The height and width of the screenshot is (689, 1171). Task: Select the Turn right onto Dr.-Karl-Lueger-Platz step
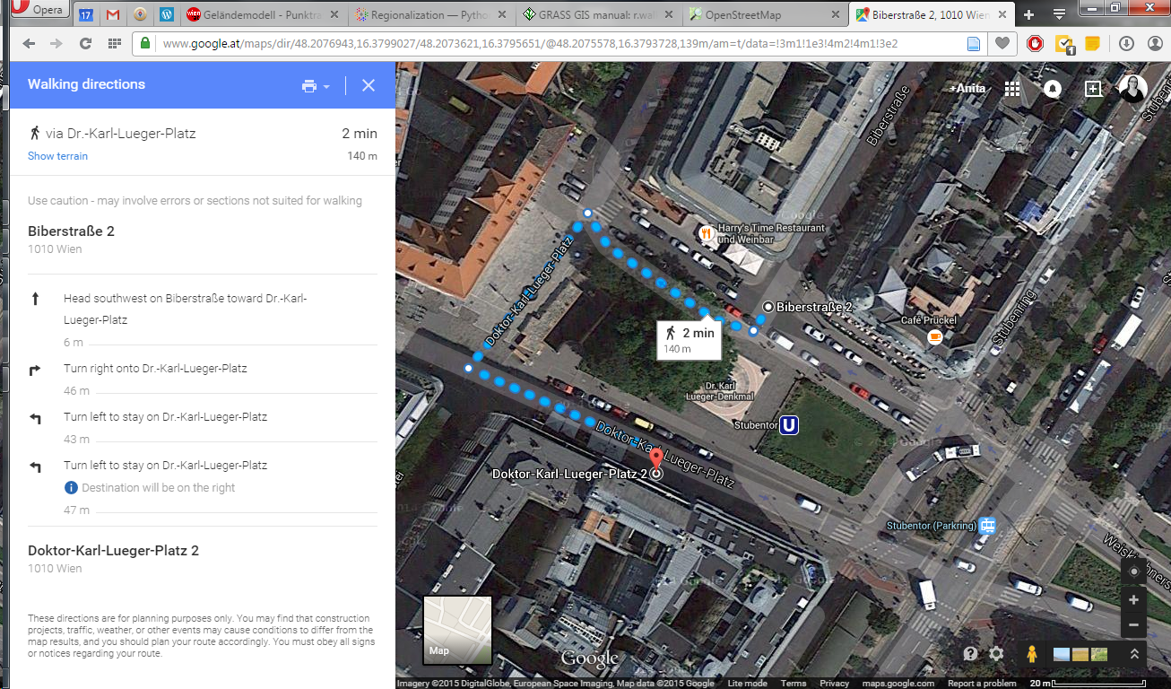click(x=154, y=369)
